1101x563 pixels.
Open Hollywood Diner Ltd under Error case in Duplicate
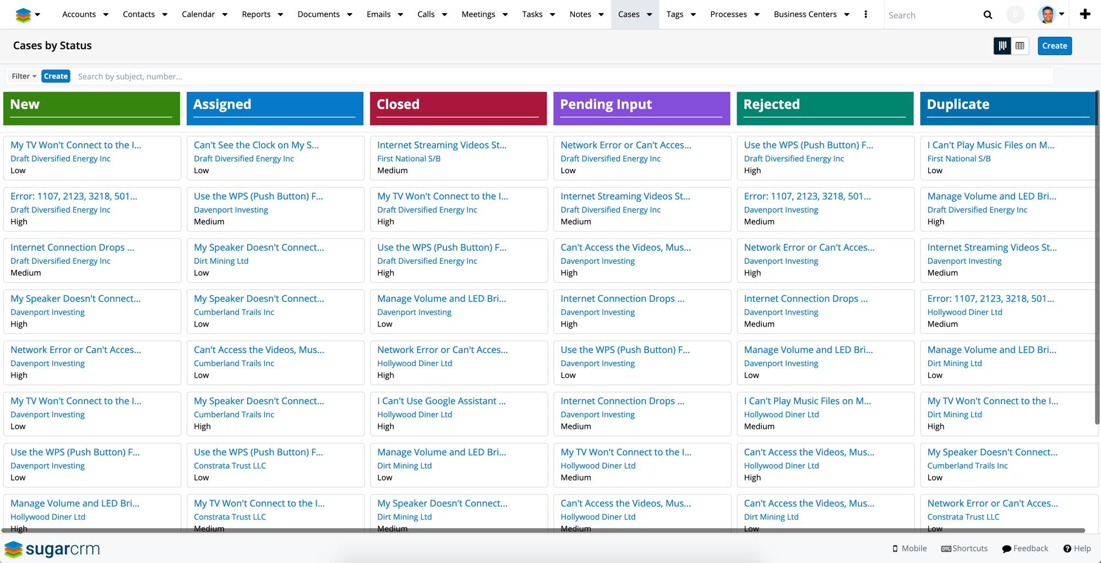click(964, 312)
